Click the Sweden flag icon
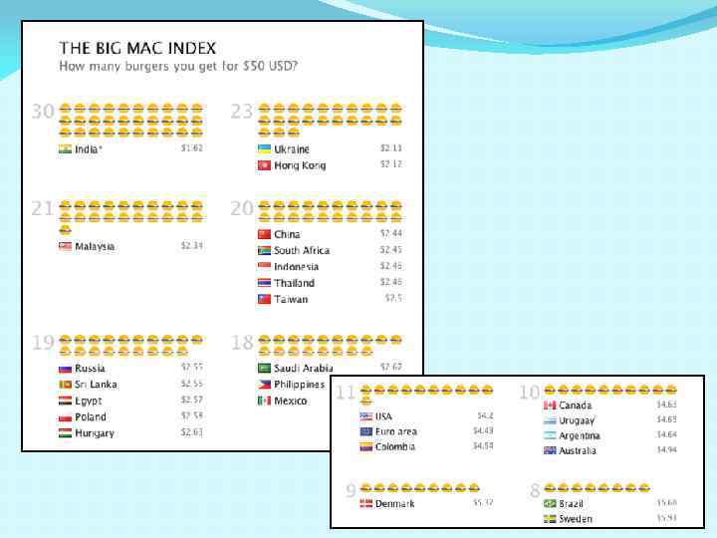The width and height of the screenshot is (717, 538). 550,519
